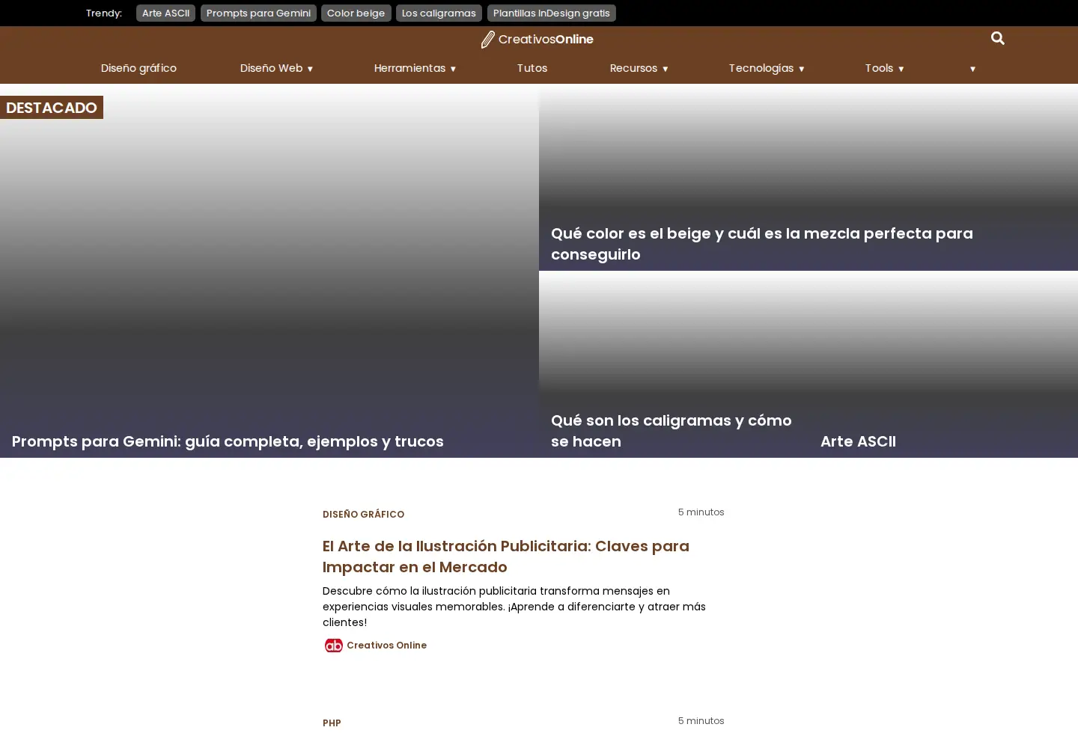1078x748 pixels.
Task: Open the Ilustración Publicitaria article title
Action: click(506, 557)
